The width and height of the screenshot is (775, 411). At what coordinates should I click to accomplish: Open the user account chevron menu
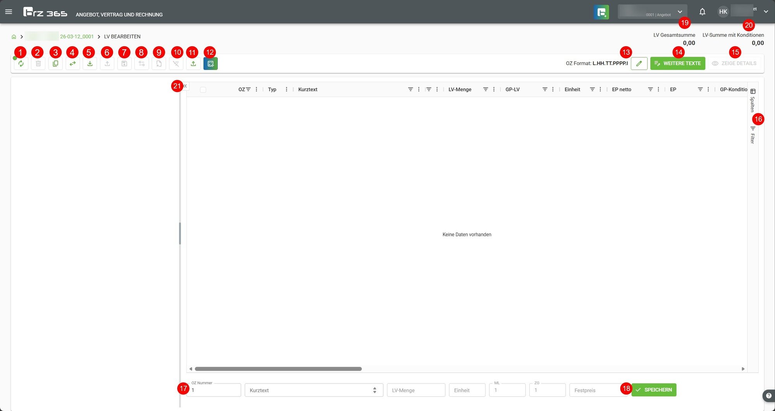click(766, 12)
